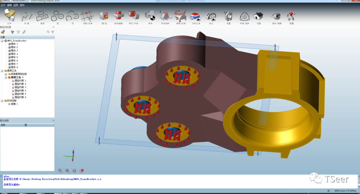Image resolution: width=360 pixels, height=194 pixels.
Task: Toggle the filter funnel in the model browser
Action: 52,32
